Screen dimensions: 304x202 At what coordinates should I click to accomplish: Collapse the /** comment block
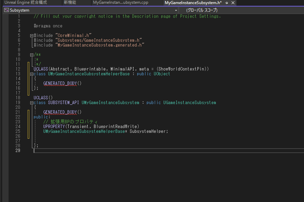pyautogui.click(x=32, y=55)
